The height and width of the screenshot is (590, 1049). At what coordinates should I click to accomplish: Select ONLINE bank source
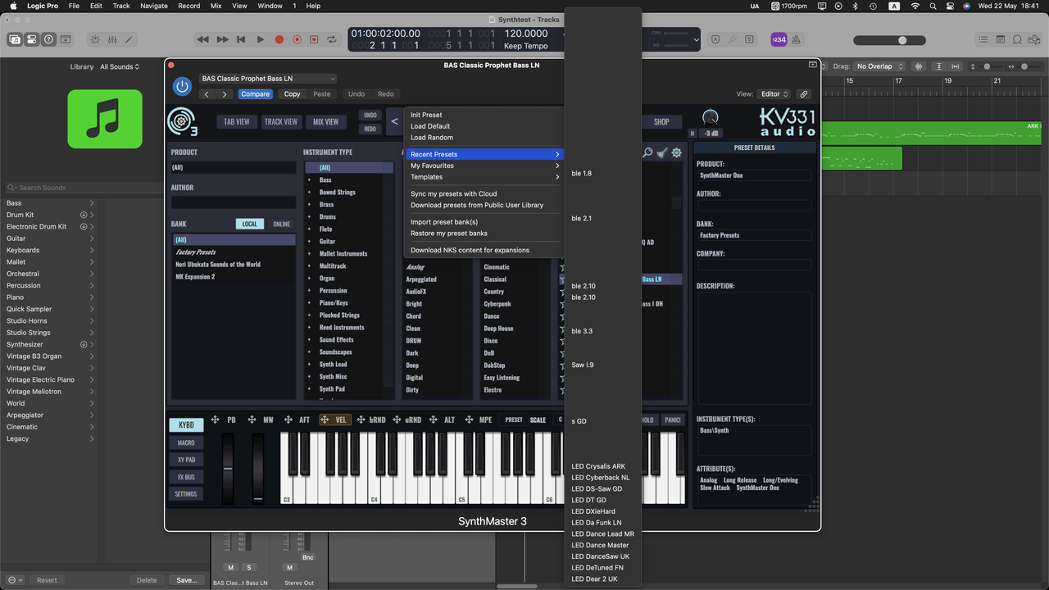click(x=281, y=224)
